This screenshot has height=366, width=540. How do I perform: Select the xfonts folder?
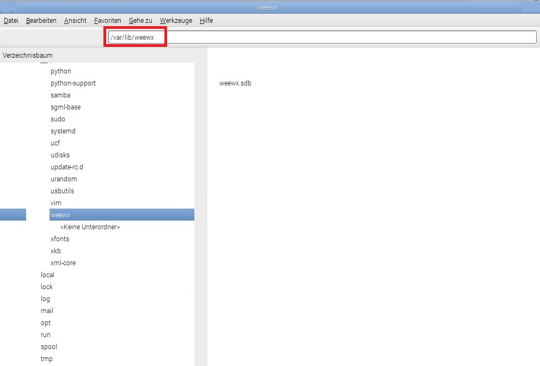click(x=59, y=239)
